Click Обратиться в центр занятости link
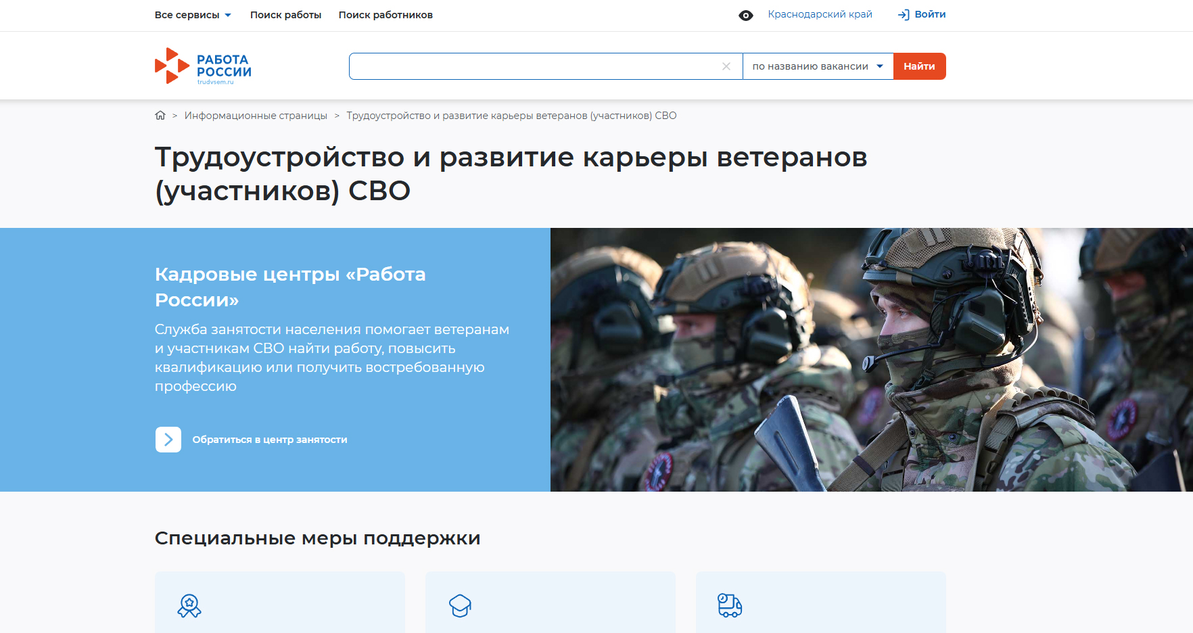1193x633 pixels. coord(270,440)
